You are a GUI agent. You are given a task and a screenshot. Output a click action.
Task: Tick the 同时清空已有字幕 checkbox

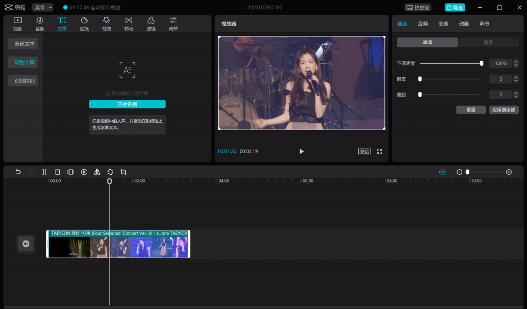pos(108,94)
